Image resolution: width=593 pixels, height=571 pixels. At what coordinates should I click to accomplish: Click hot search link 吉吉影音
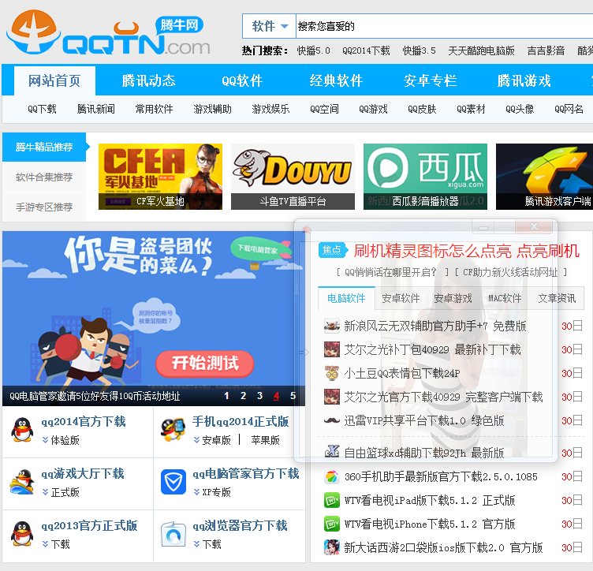pos(546,50)
